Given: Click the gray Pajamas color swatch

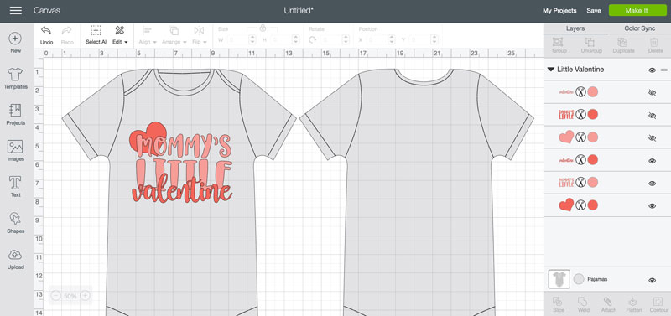Looking at the screenshot, I should pyautogui.click(x=579, y=279).
